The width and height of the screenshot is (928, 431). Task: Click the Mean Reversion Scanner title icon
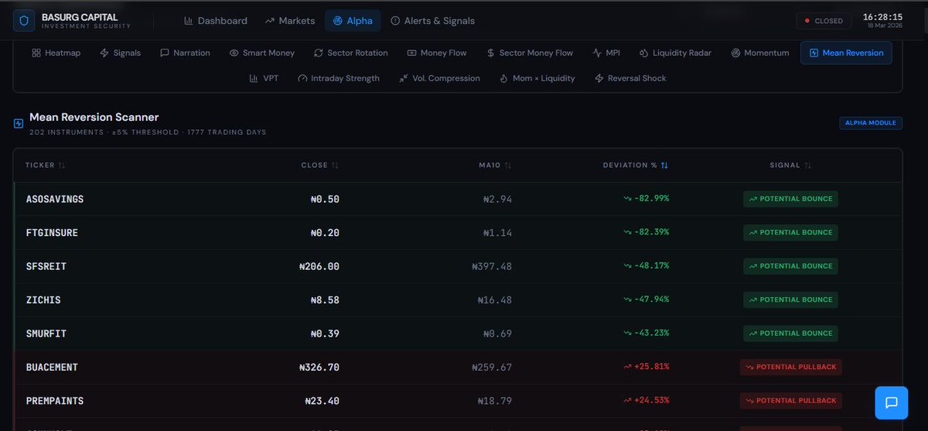click(19, 123)
